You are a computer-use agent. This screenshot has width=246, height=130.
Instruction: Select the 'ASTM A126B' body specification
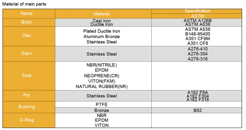coord(197,20)
